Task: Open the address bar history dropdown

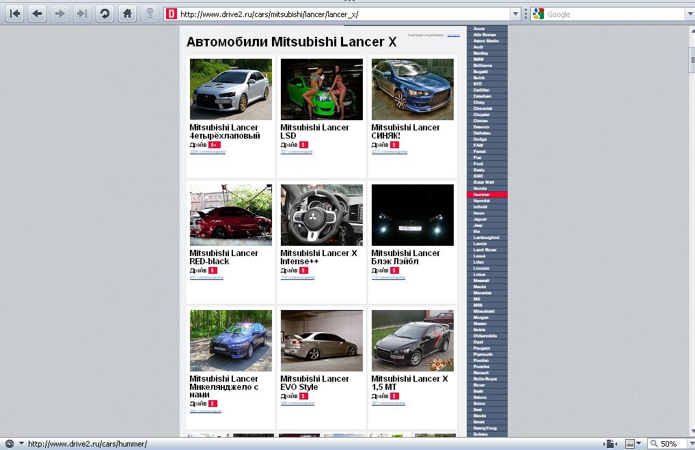Action: (x=515, y=14)
